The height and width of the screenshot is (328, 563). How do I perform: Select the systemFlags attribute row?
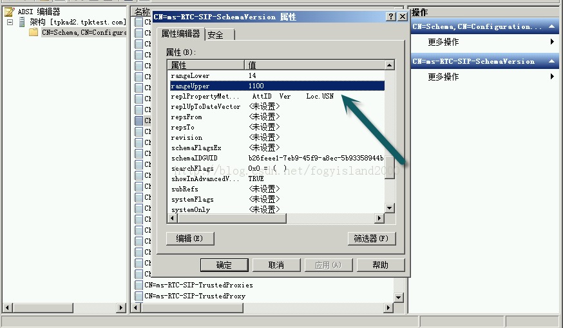coord(276,199)
